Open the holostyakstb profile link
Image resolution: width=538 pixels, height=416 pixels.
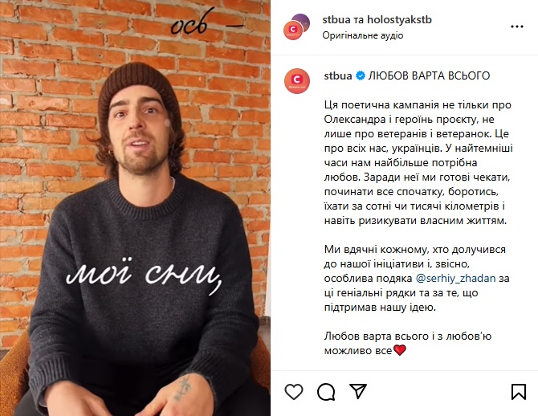click(399, 20)
